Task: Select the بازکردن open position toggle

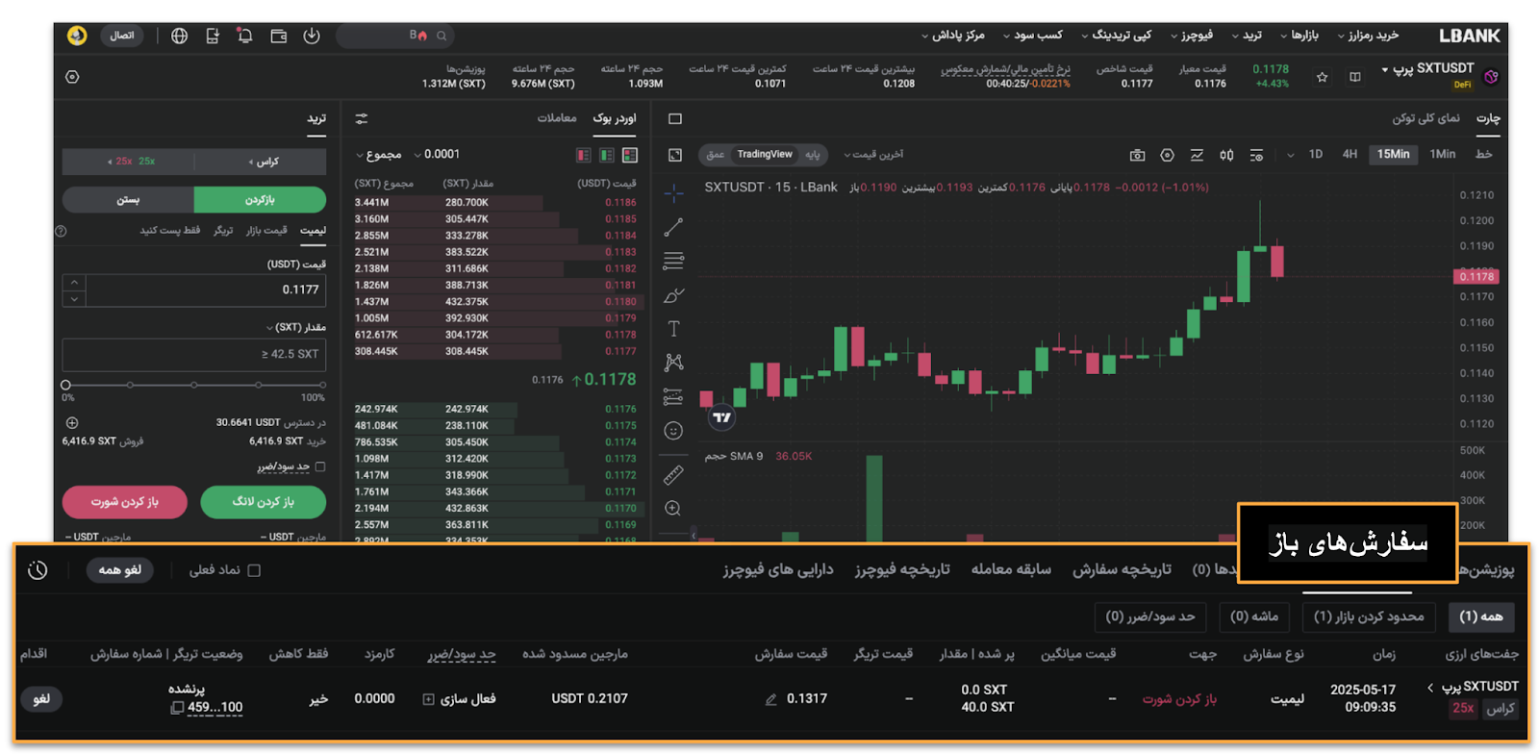Action: 260,200
